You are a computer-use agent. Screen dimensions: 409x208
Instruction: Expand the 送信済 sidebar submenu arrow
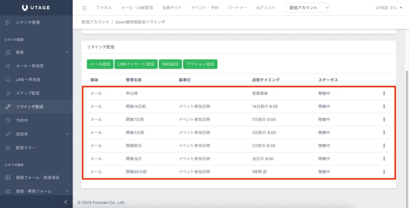[67, 134]
